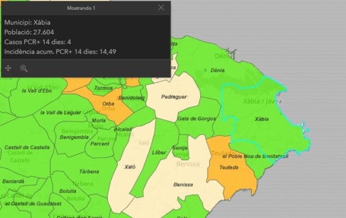Viewport: 346px width, 218px height.
Task: Click the Benigembla municipality region
Action: point(74,137)
